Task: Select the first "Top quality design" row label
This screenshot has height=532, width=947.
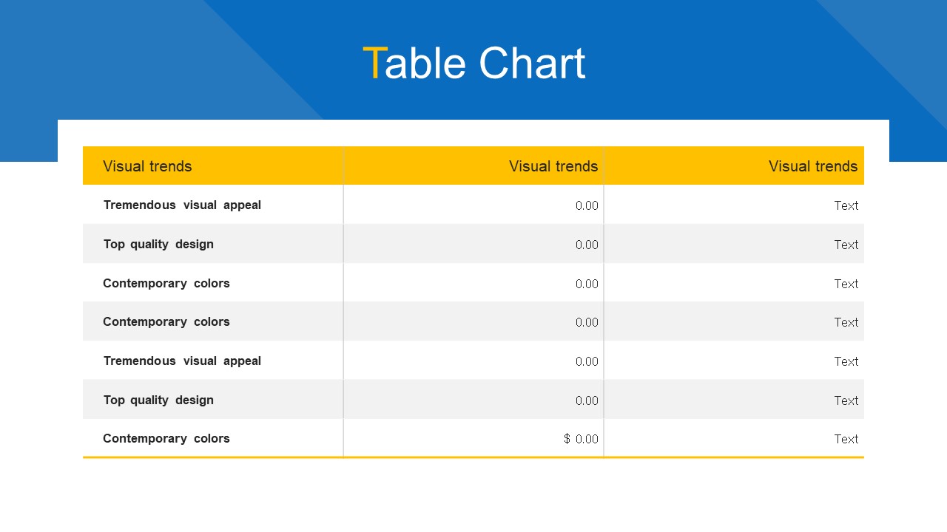Action: pyautogui.click(x=158, y=245)
